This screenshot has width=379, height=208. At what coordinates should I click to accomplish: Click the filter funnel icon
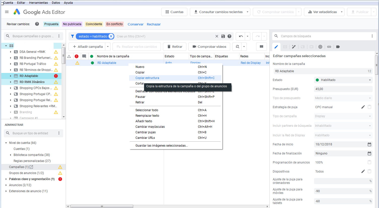coord(73,36)
